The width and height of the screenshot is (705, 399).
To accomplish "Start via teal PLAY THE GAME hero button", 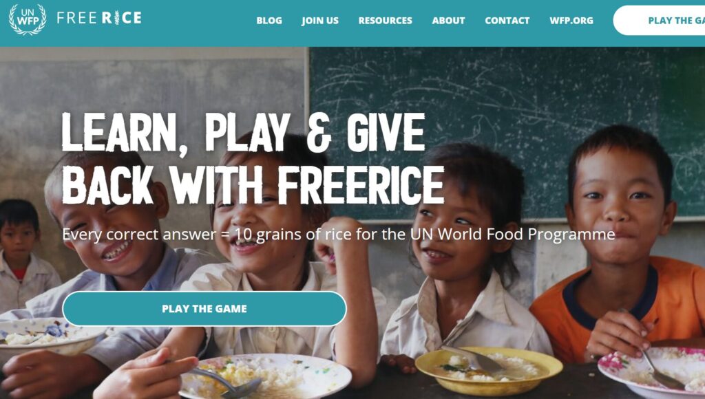I will point(204,309).
